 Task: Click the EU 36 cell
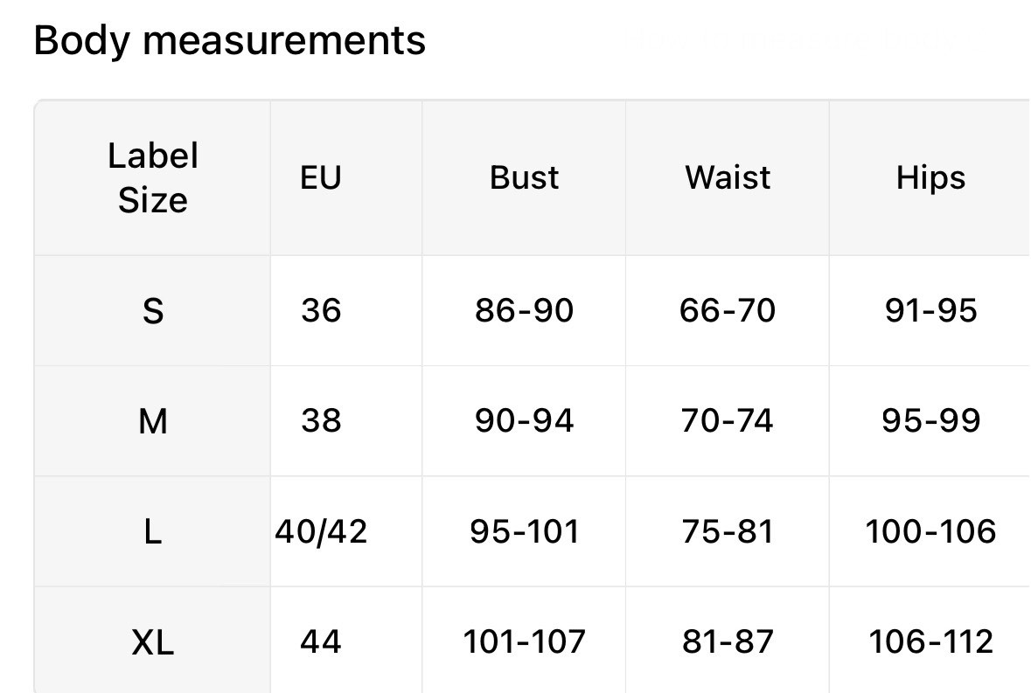[321, 310]
